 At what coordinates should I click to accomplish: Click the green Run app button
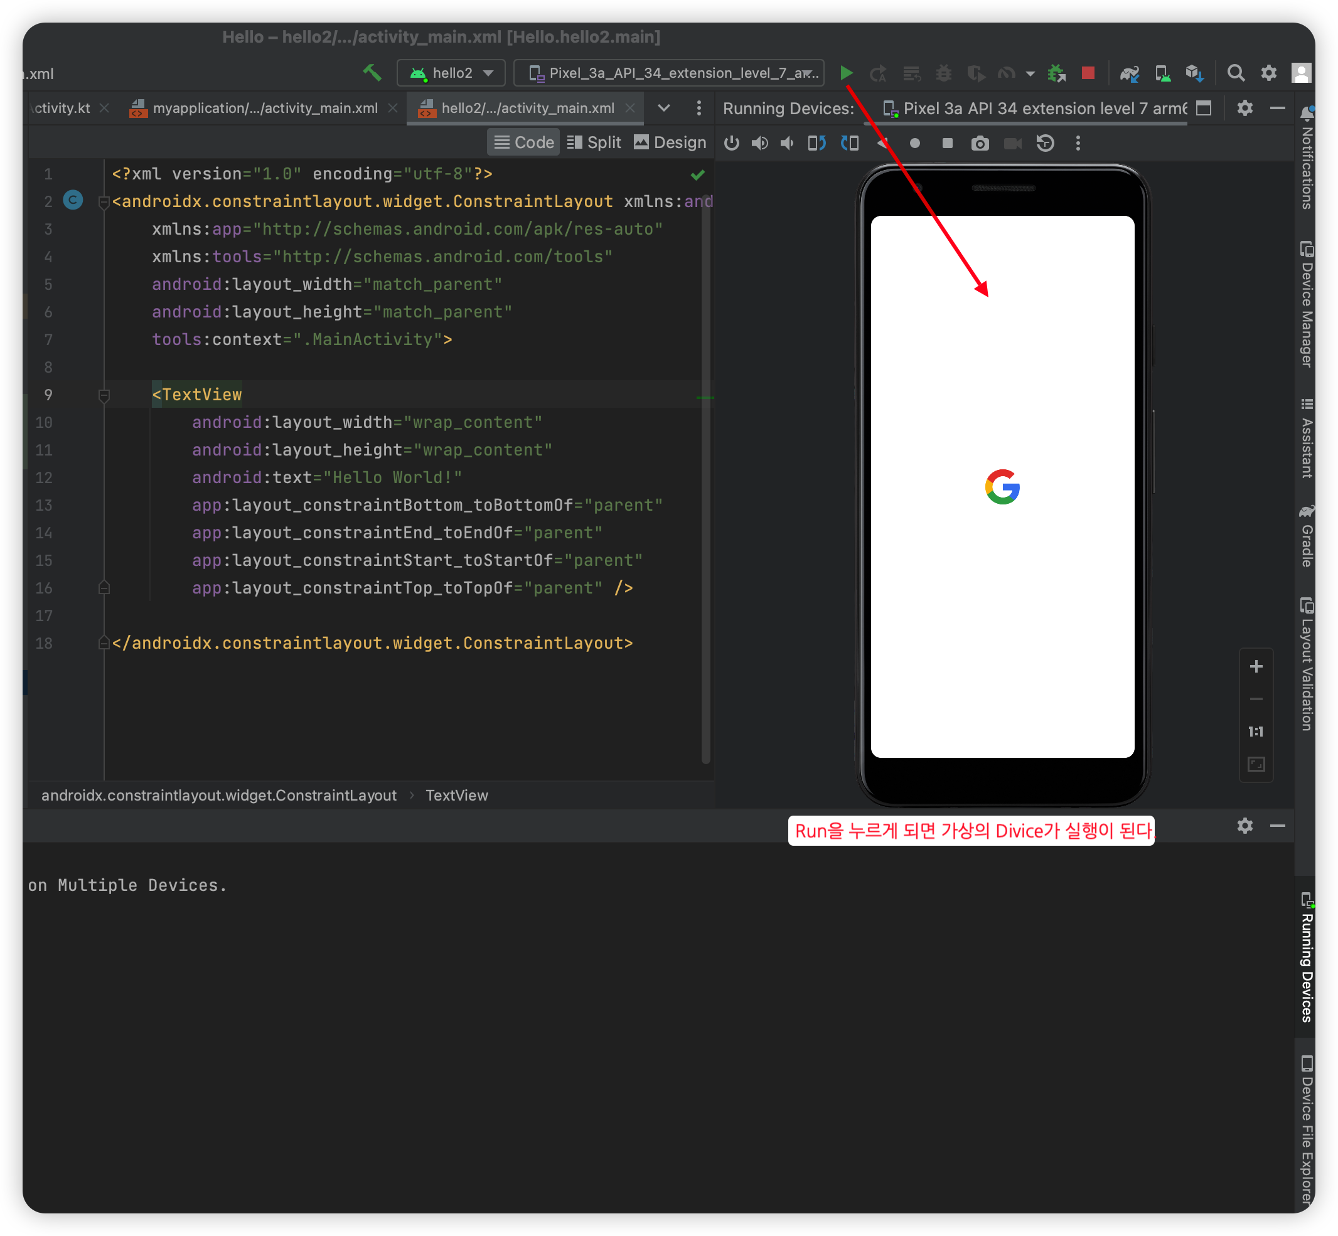click(846, 73)
